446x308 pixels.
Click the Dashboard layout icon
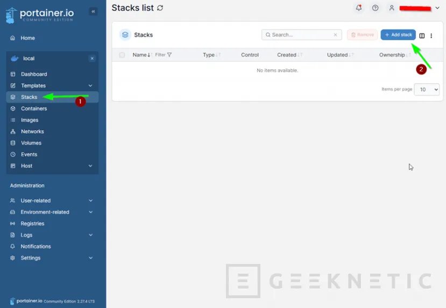pos(13,74)
